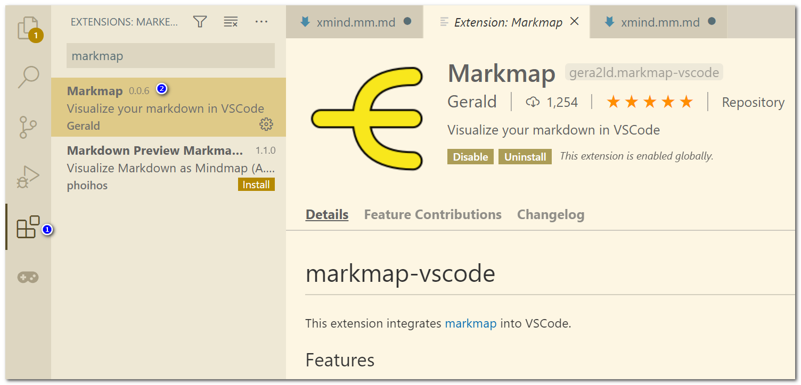The image size is (801, 385).
Task: Open the Search view icon
Action: click(28, 77)
